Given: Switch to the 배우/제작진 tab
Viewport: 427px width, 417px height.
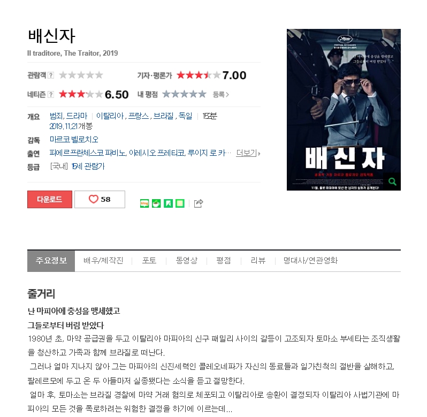Looking at the screenshot, I should (103, 261).
